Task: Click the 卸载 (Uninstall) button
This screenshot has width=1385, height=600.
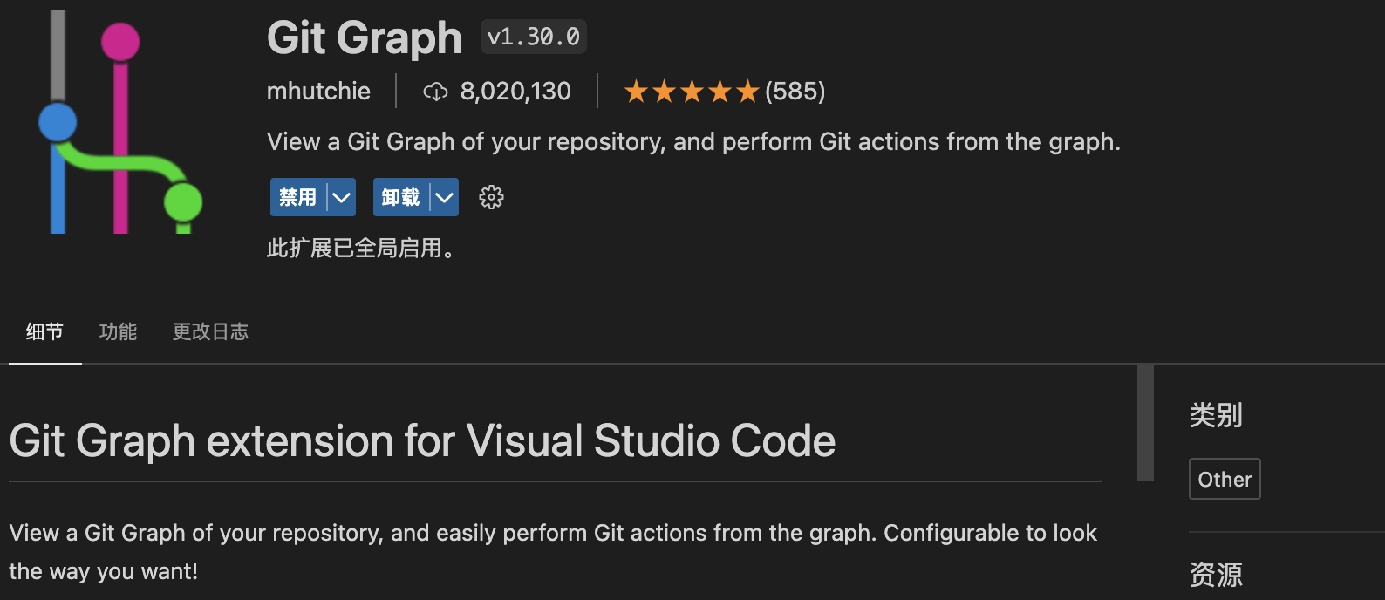Action: pyautogui.click(x=401, y=197)
